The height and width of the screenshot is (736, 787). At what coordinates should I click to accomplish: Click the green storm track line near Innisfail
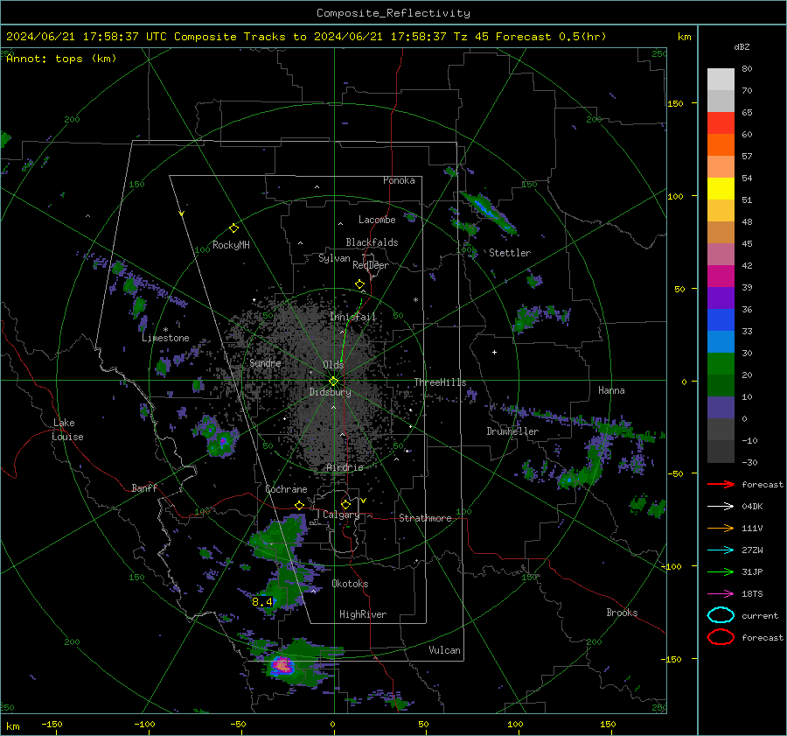[351, 331]
